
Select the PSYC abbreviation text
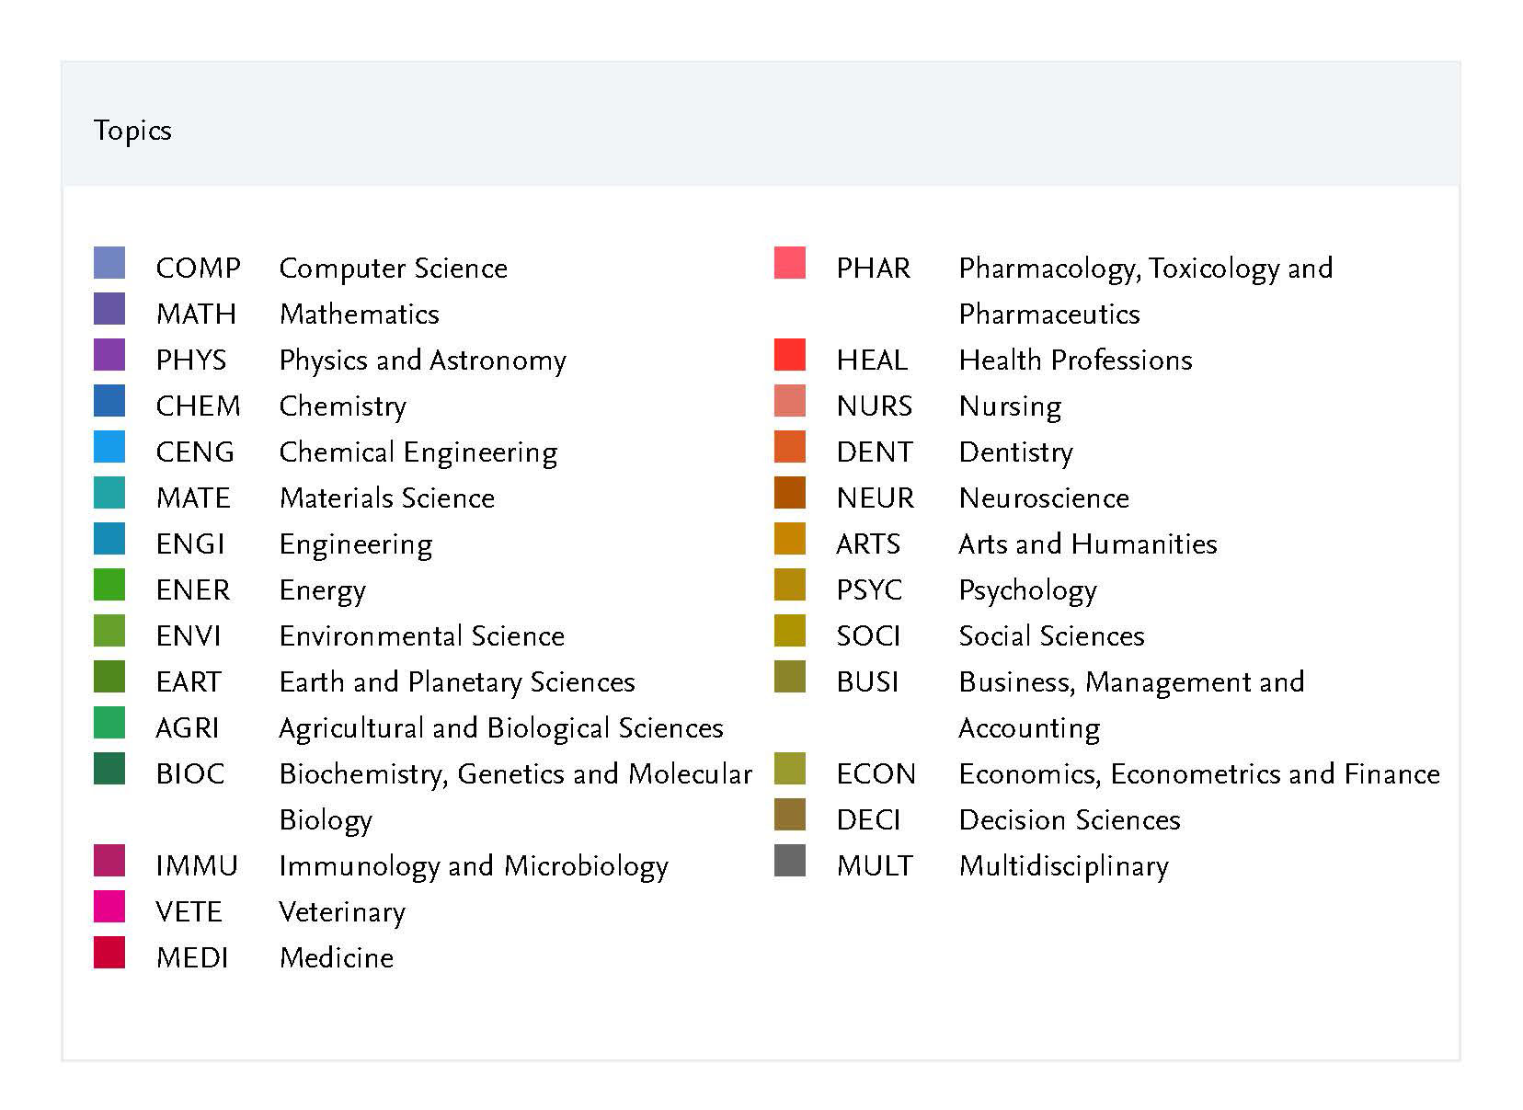(869, 590)
